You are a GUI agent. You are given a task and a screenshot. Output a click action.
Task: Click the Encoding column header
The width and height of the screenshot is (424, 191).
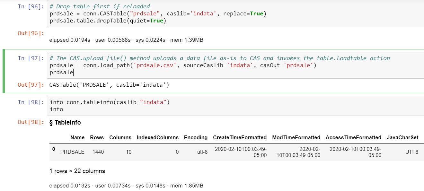pos(196,137)
